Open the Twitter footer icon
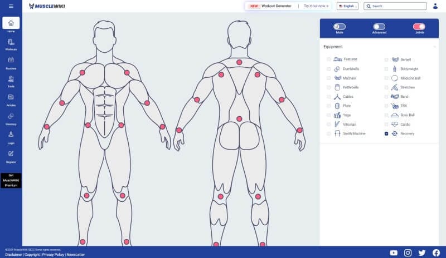This screenshot has width=446, height=258. coord(422,252)
